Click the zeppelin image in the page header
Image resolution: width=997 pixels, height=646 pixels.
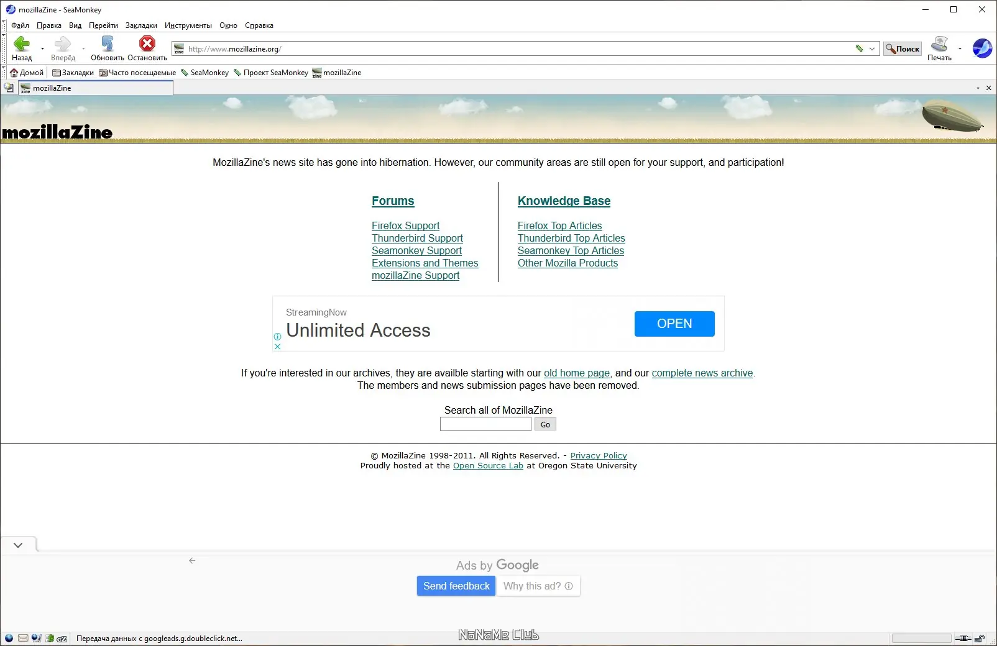[x=952, y=116]
